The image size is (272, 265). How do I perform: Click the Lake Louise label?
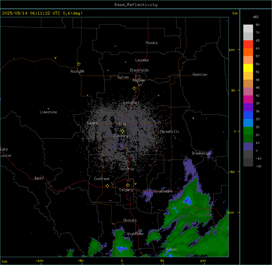point(6,152)
